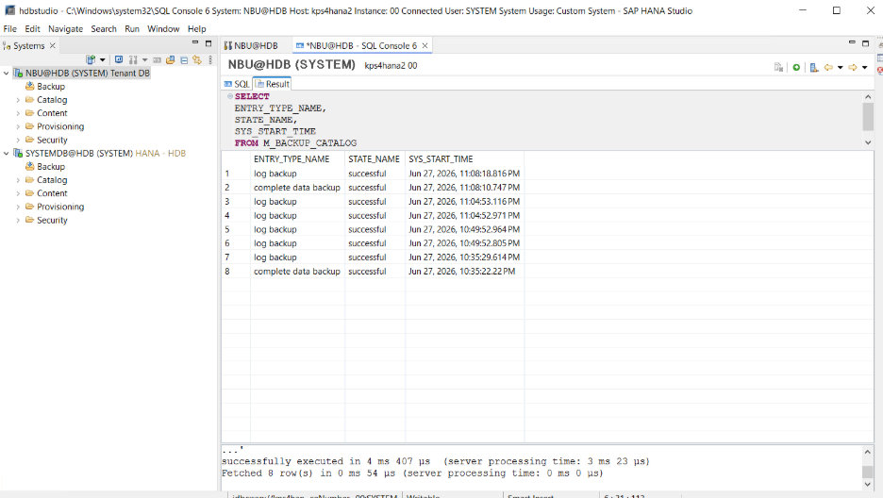Minimize the Systems view panel
The height and width of the screenshot is (498, 883).
tap(195, 42)
